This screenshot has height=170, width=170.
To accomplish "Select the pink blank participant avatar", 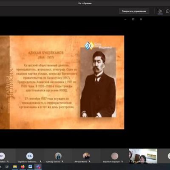I will tap(115, 156).
